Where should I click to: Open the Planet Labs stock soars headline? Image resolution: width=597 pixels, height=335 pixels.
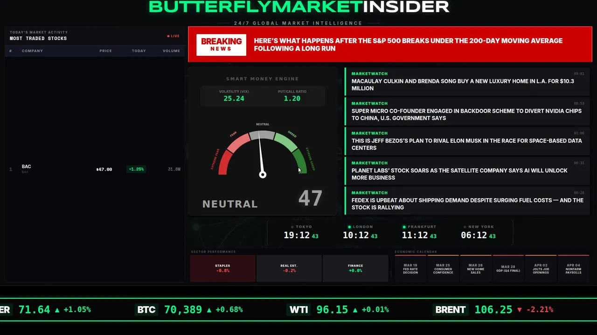coord(459,174)
